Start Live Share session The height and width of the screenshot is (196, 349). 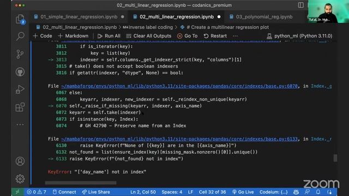(96, 192)
